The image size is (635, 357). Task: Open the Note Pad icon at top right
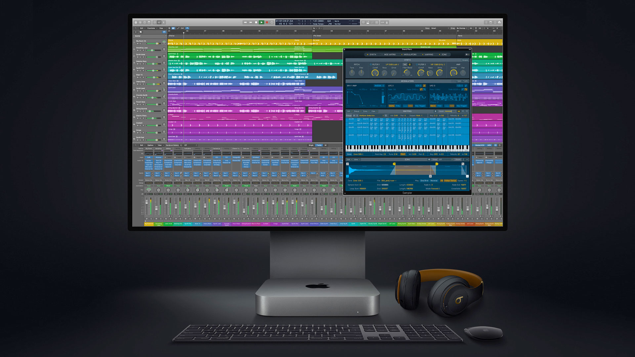point(491,22)
